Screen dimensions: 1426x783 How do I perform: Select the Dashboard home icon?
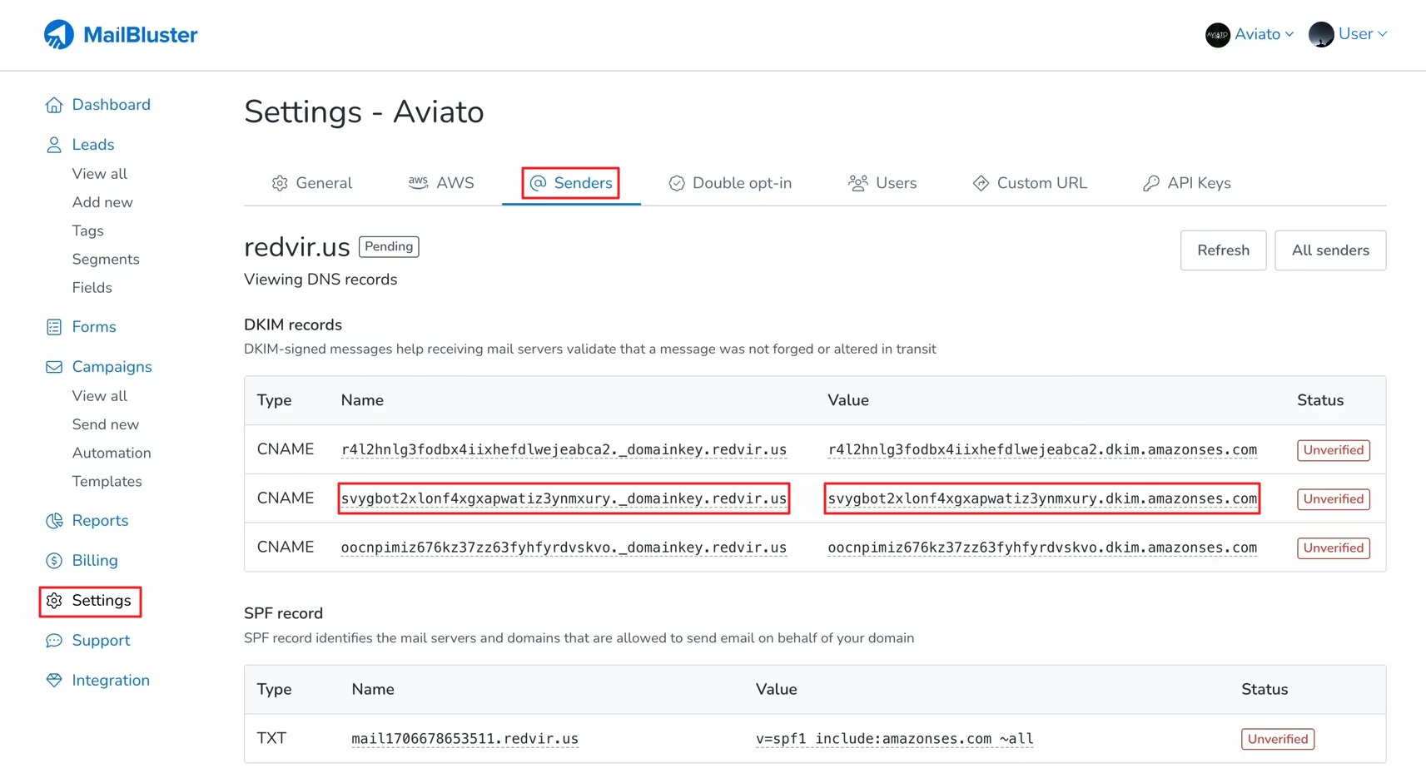coord(53,104)
